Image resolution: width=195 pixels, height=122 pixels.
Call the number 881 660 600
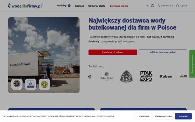coord(167,6)
